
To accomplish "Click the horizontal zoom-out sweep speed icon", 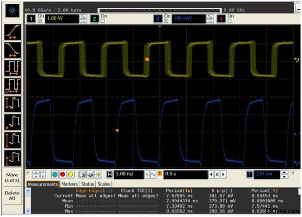I will pyautogui.click(x=147, y=174).
